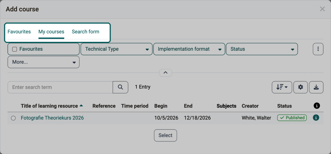331x154 pixels.
Task: Switch to the Search form tab
Action: [x=85, y=32]
